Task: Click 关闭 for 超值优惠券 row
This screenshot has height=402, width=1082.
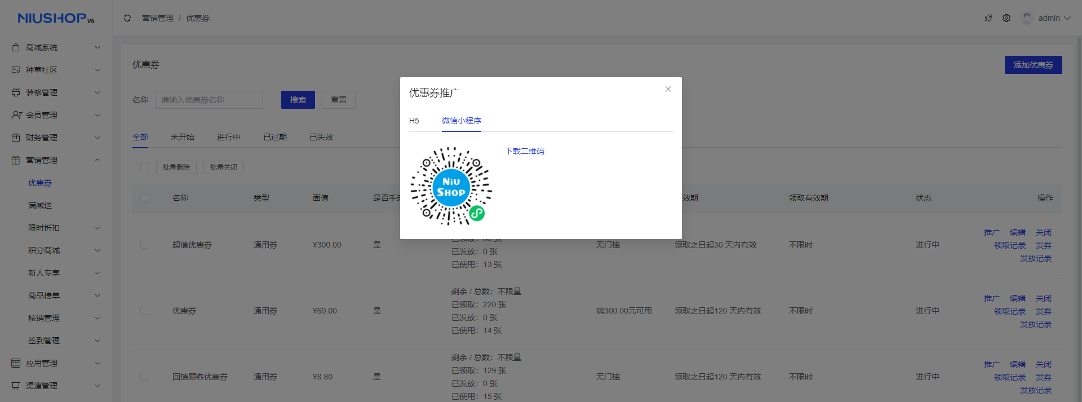Action: click(x=1044, y=232)
